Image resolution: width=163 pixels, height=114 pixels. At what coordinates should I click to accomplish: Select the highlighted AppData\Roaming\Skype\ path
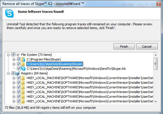[x=55, y=64]
